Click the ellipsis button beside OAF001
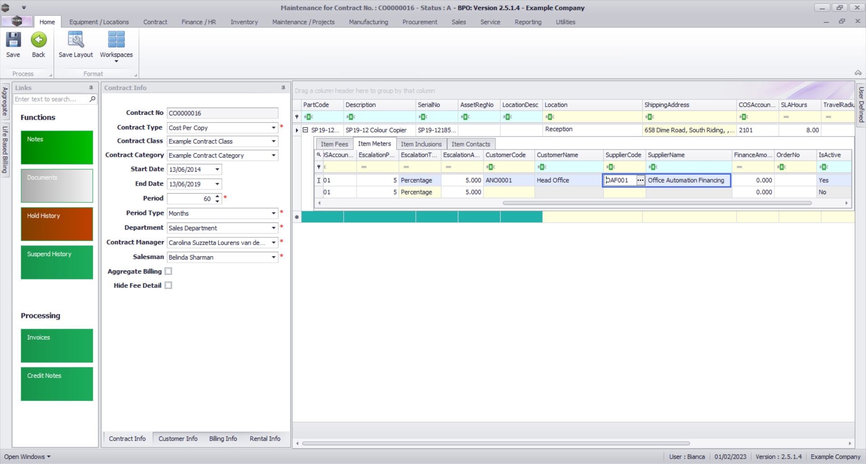The height and width of the screenshot is (464, 866). pos(640,180)
